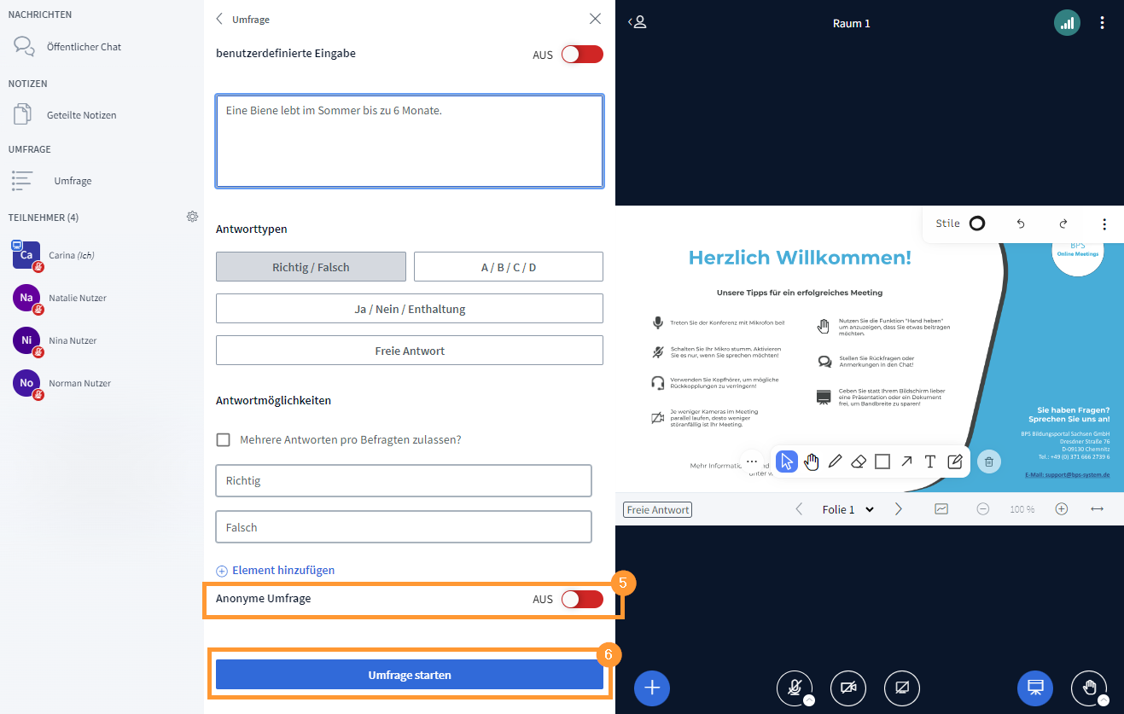Image resolution: width=1124 pixels, height=714 pixels.
Task: Choose the Text tool on the whiteboard toolbar
Action: click(x=929, y=461)
